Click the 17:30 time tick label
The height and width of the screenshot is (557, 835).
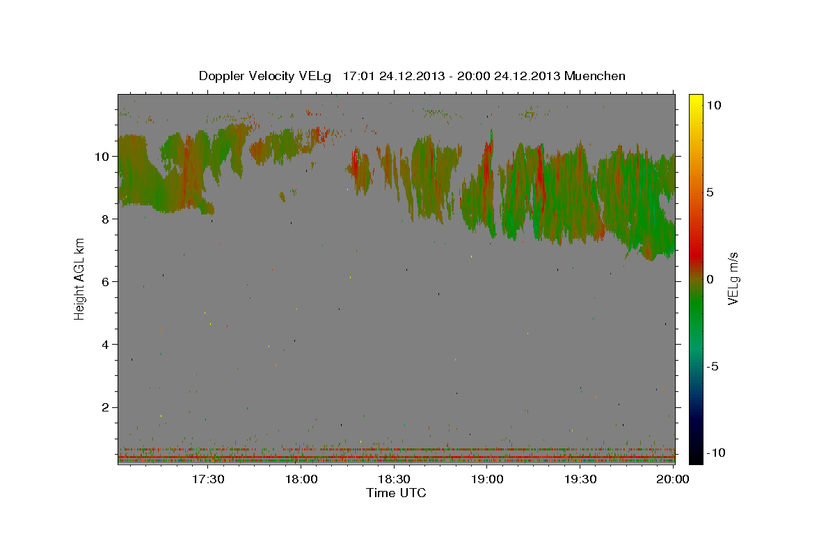208,479
